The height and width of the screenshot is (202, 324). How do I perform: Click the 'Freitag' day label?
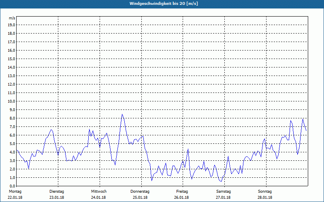point(182,191)
